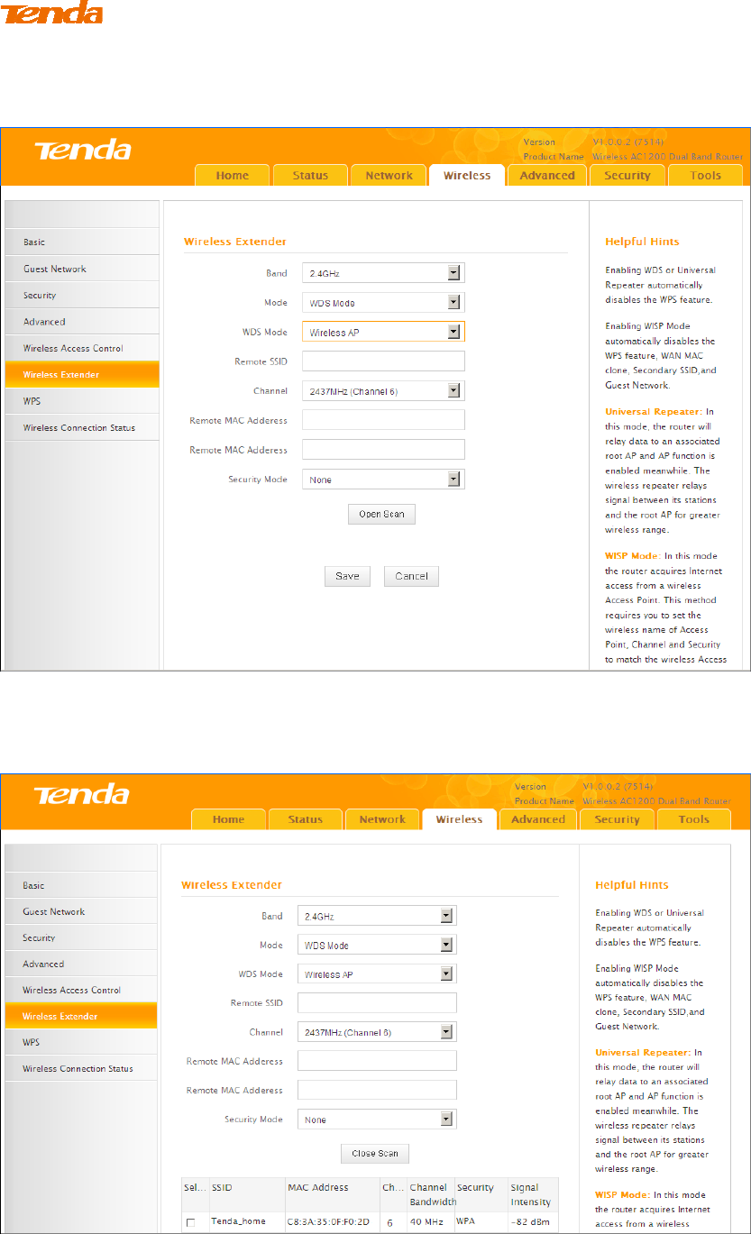Select the Wireless tab in the upper screenshot
Image resolution: width=751 pixels, height=1234 pixels.
[467, 176]
